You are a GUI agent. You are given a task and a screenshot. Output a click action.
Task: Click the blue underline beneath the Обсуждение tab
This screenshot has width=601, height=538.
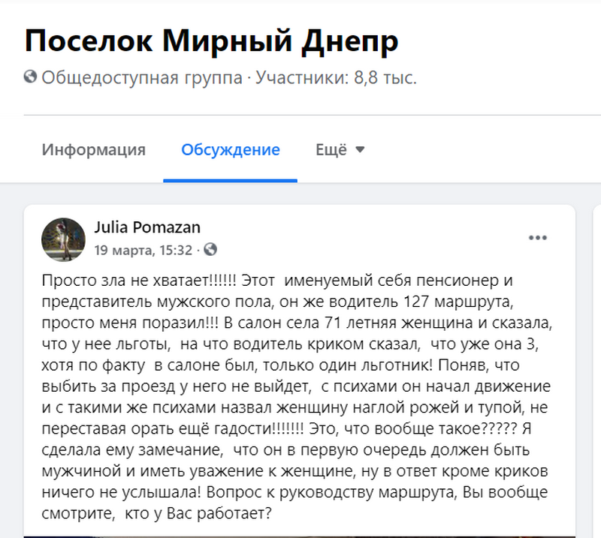coord(231,180)
